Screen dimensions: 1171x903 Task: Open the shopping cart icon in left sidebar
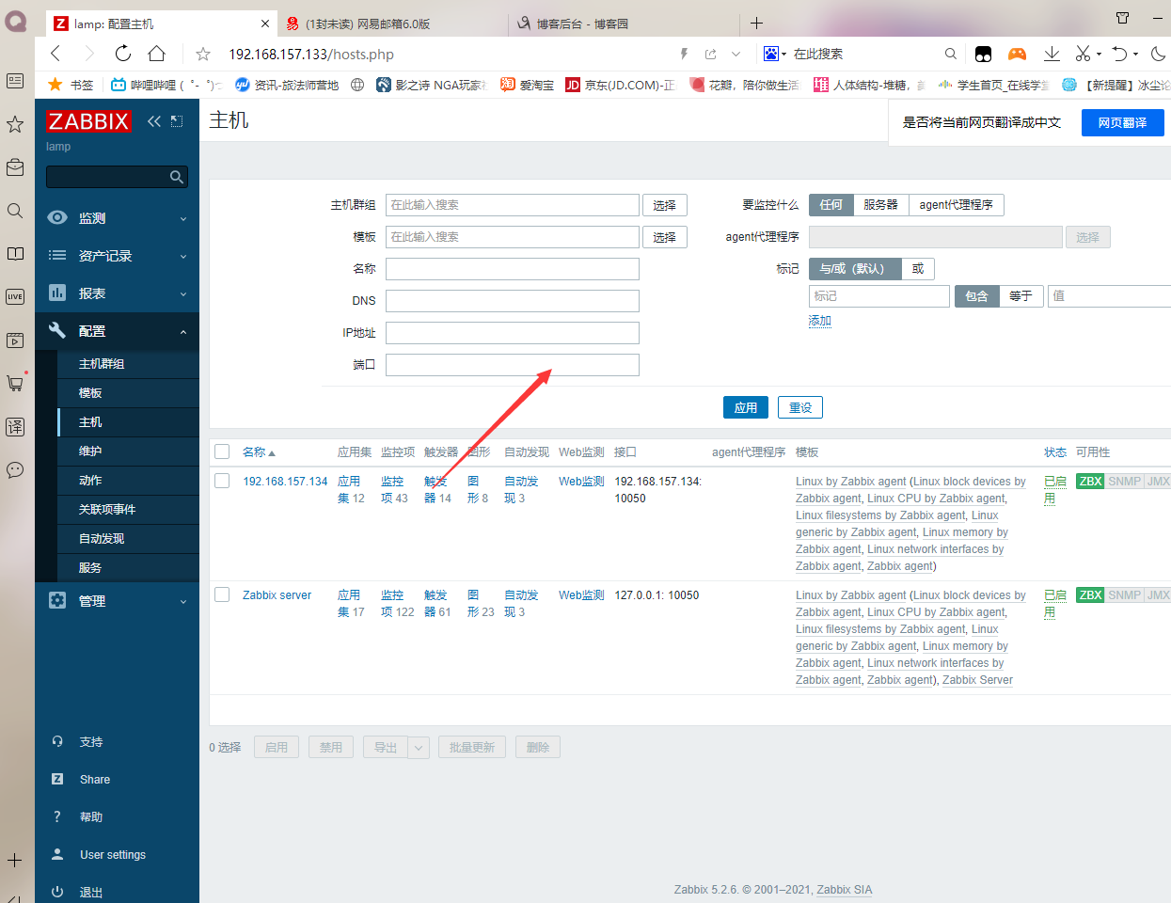click(x=15, y=383)
